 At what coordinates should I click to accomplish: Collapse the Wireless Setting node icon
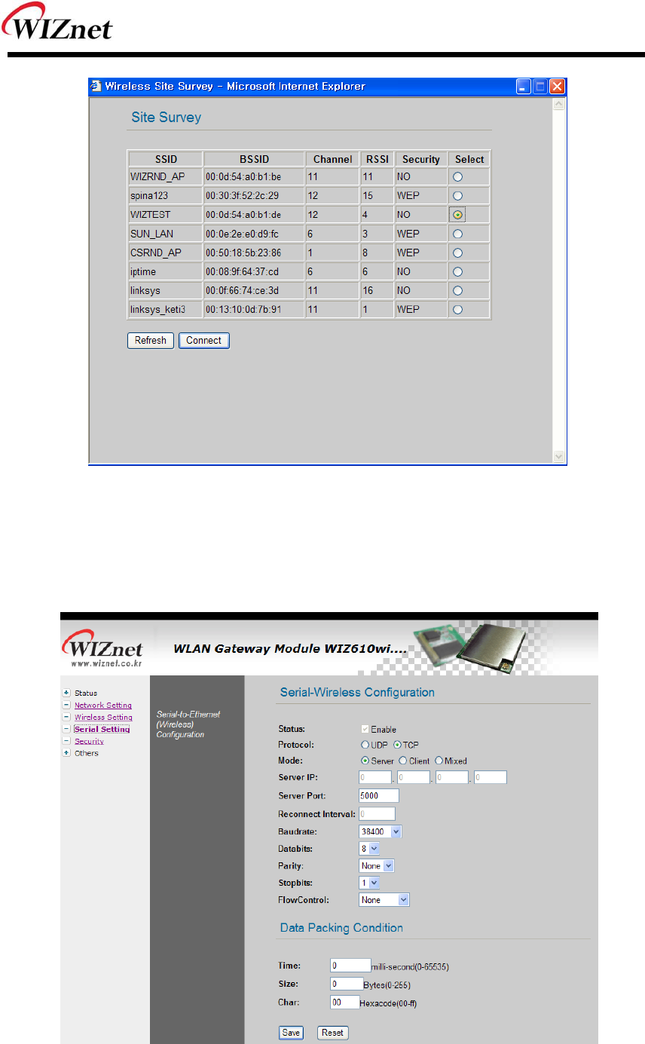(67, 717)
